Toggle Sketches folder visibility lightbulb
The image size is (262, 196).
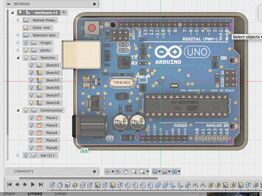[26, 57]
